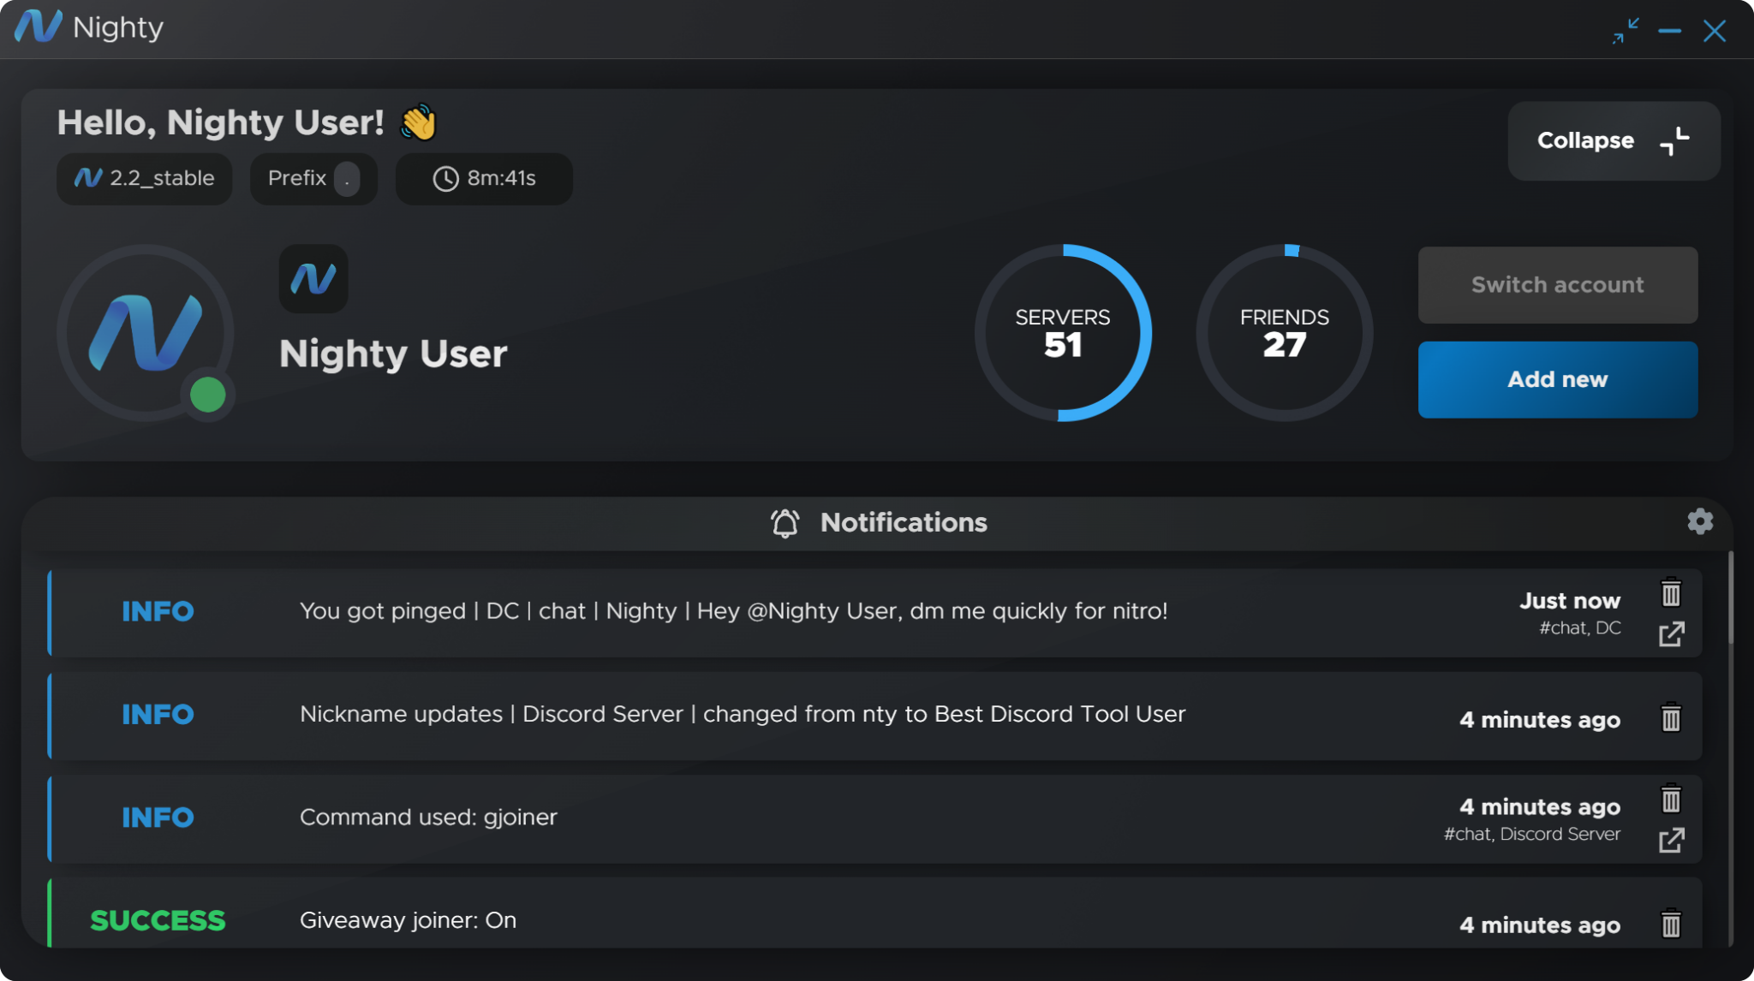Click the Prefix badge showing the dot
Viewport: 1754px width, 981px height.
tap(313, 179)
